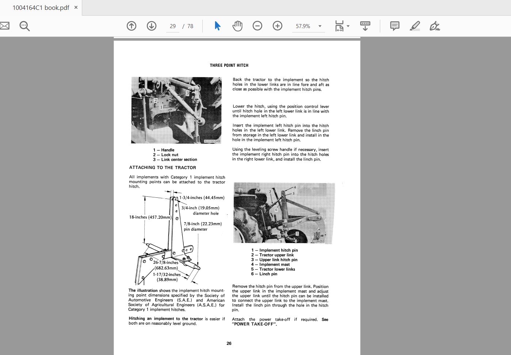Close the 1004164C1 book.pdf tab

coord(76,7)
